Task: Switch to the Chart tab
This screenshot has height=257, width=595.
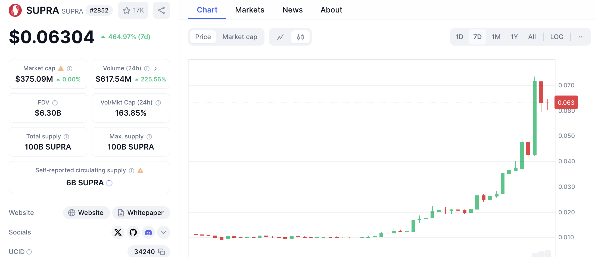Action: (207, 10)
